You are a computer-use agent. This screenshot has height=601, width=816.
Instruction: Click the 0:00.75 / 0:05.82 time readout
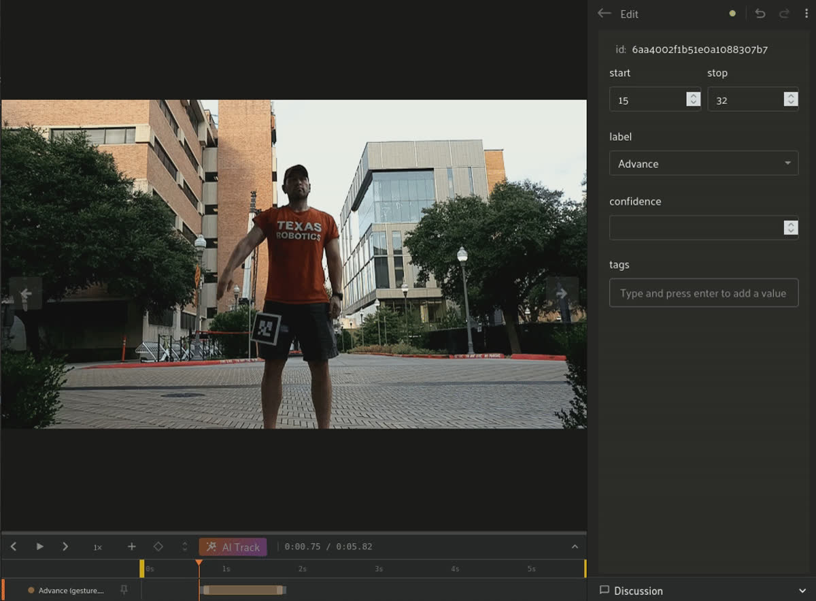tap(328, 547)
